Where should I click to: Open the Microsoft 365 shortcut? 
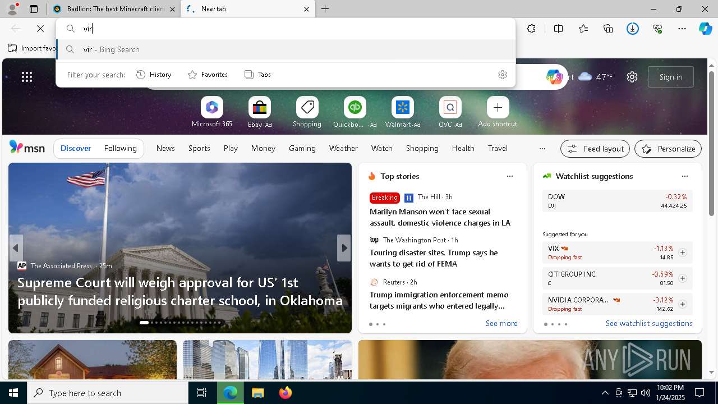click(212, 112)
